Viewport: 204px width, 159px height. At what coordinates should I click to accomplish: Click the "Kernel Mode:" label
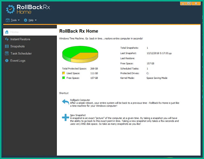click(x=127, y=78)
